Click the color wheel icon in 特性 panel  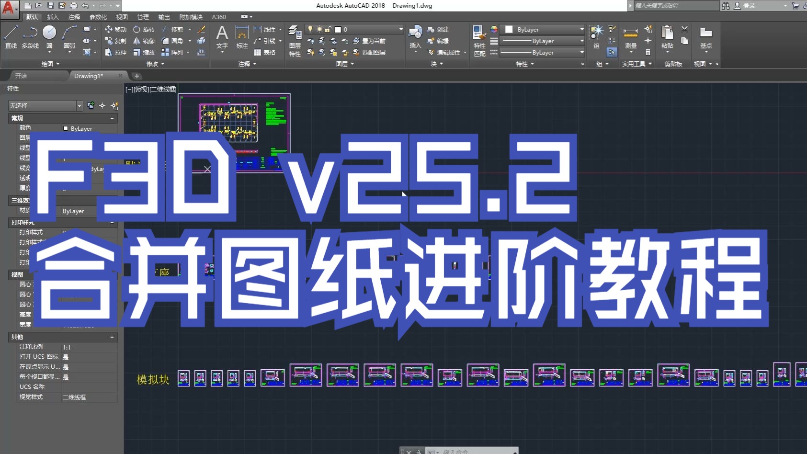click(x=494, y=29)
